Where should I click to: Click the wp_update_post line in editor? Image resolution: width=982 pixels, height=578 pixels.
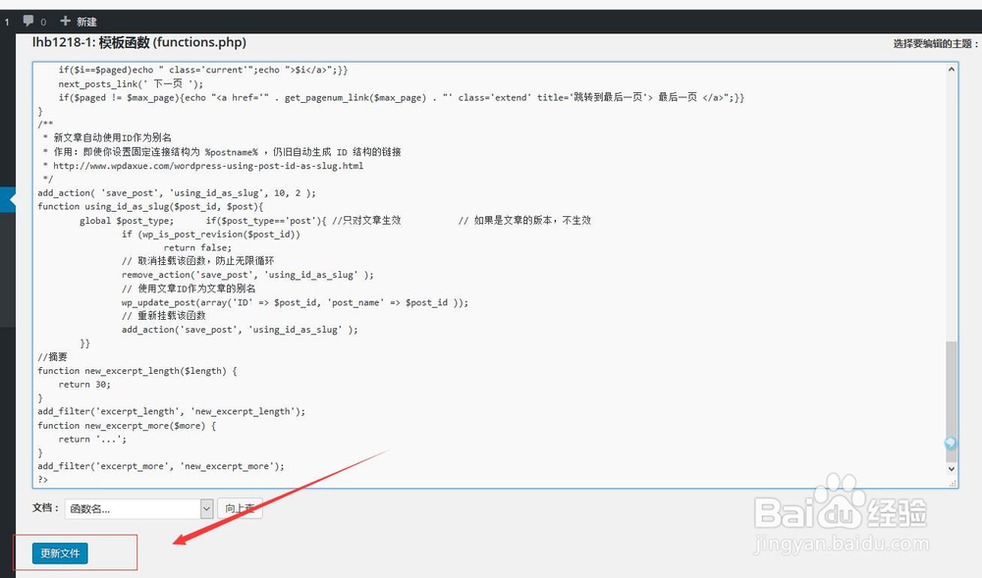295,302
